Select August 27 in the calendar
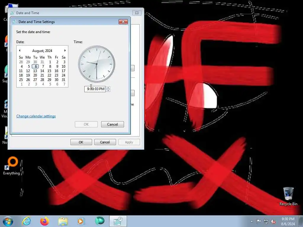Image resolution: width=303 pixels, height=227 pixels. pos(35,80)
